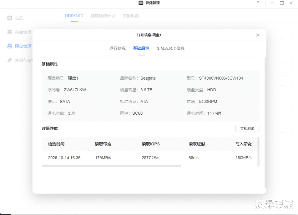Click the 检测时间 column header

(x=56, y=144)
